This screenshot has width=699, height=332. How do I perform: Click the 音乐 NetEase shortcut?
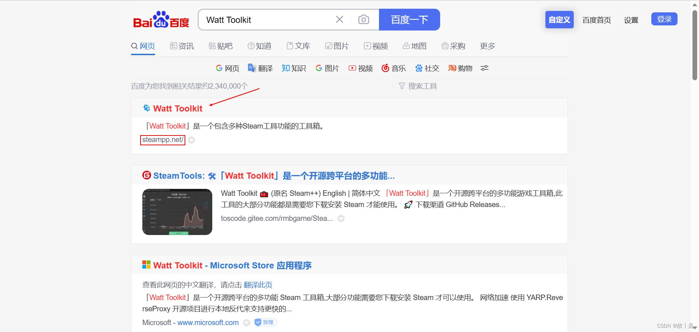click(394, 68)
